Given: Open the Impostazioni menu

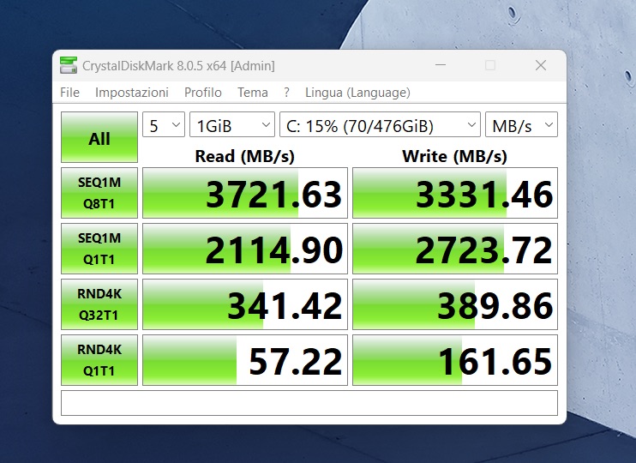Looking at the screenshot, I should pyautogui.click(x=132, y=93).
